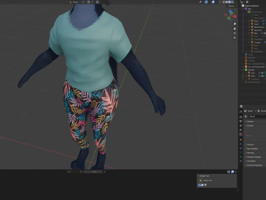Image resolution: width=266 pixels, height=200 pixels.
Task: Select Scene Collection in outliner
Action: point(252,6)
